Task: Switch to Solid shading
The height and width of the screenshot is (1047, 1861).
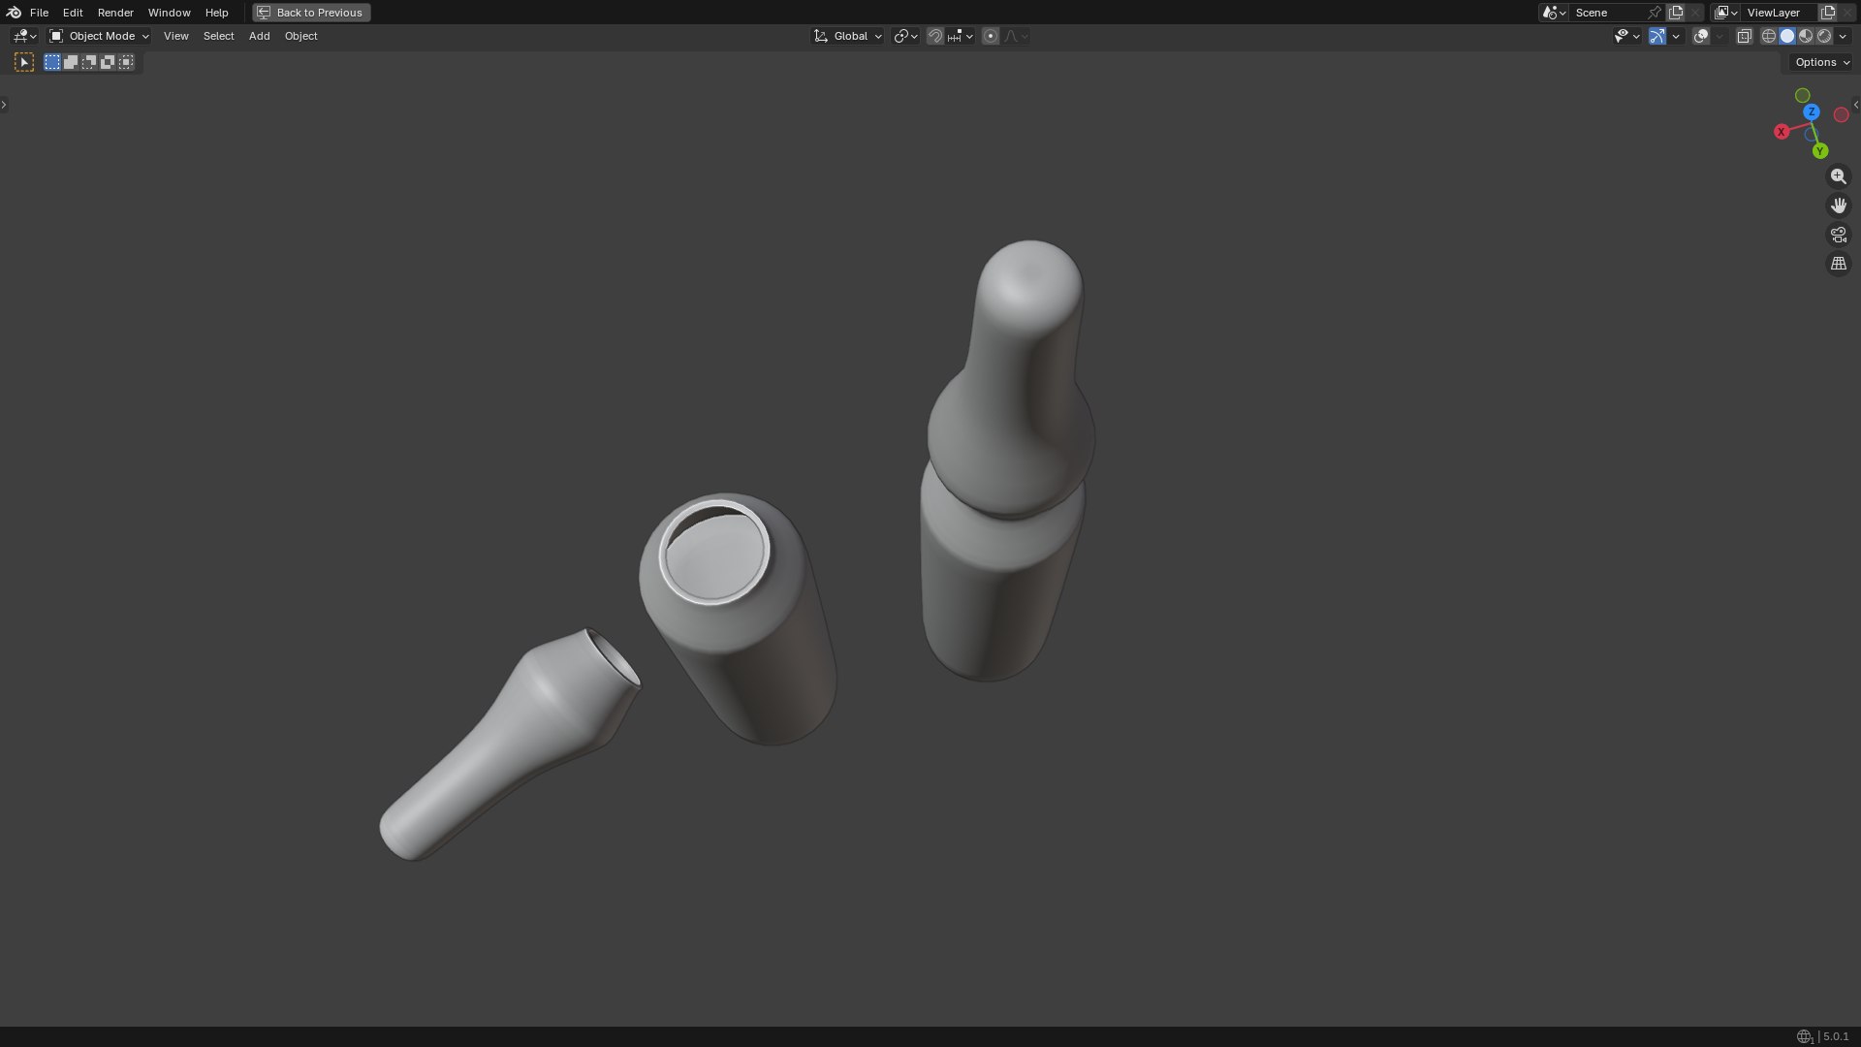Action: coord(1787,36)
